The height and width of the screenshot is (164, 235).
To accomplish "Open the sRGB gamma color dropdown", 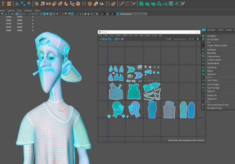I will 133,14.
